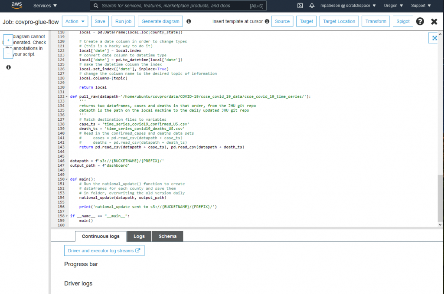This screenshot has height=294, width=444.
Task: Click the editor scrollbar up arrow
Action: pyautogui.click(x=440, y=34)
